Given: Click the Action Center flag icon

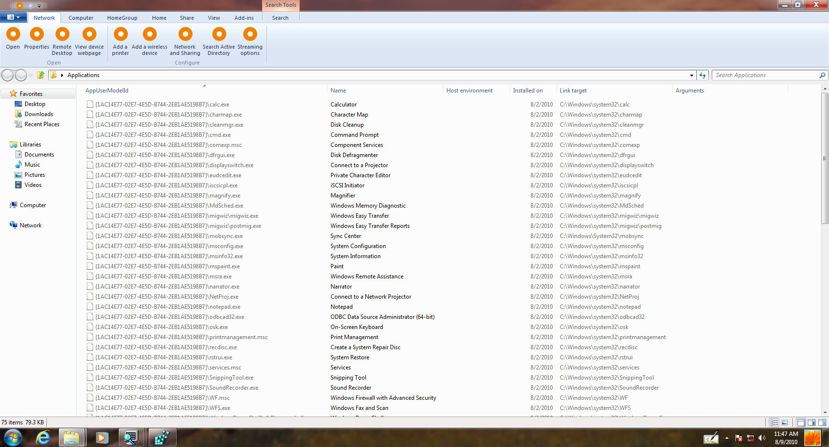Looking at the screenshot, I should click(x=739, y=438).
